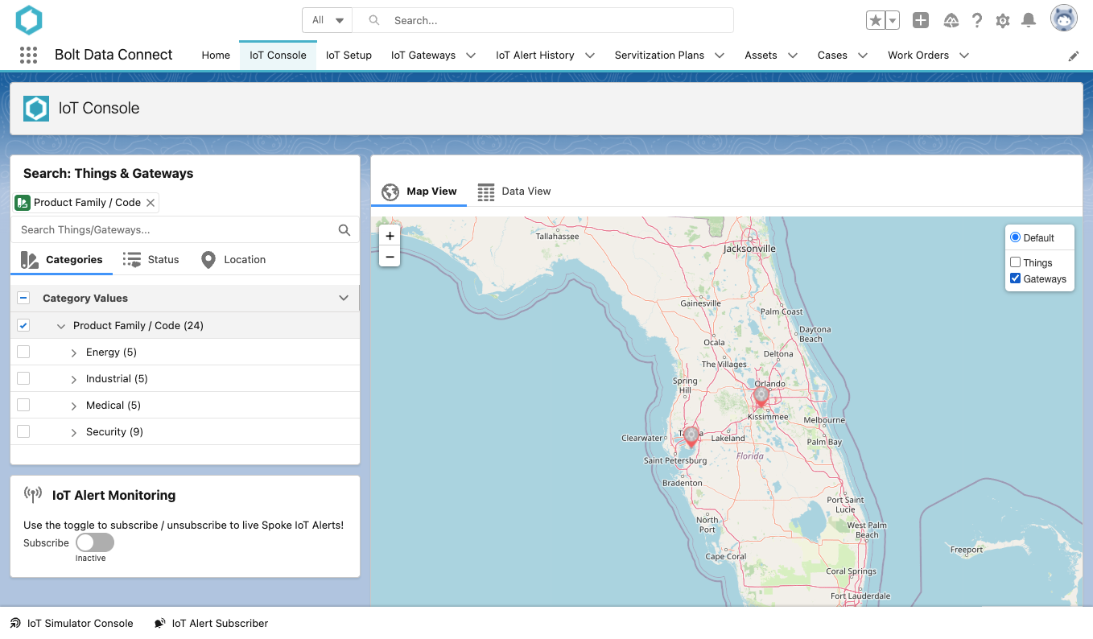Image resolution: width=1093 pixels, height=639 pixels.
Task: Click the IoT Alert Subscriber utility icon
Action: click(160, 624)
